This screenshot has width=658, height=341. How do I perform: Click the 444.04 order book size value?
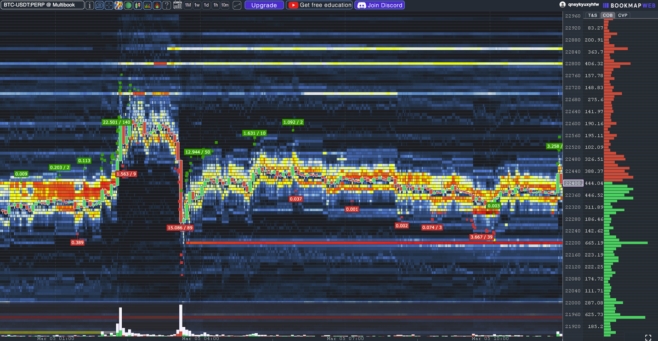[594, 183]
